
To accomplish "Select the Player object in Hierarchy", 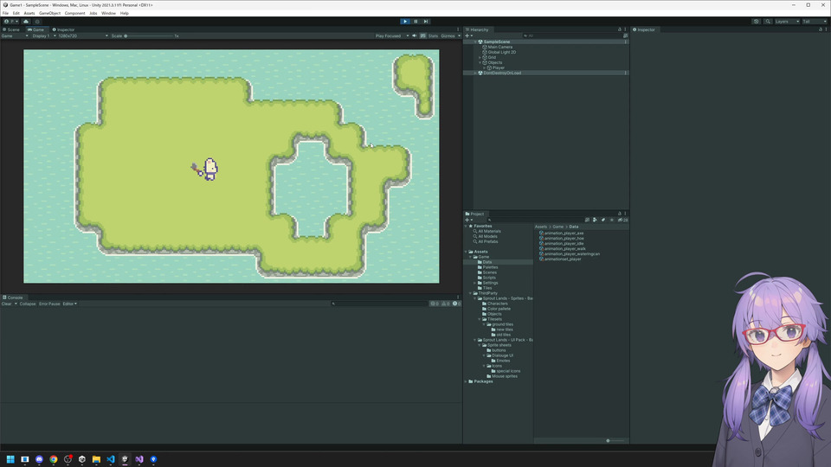I will [x=498, y=67].
